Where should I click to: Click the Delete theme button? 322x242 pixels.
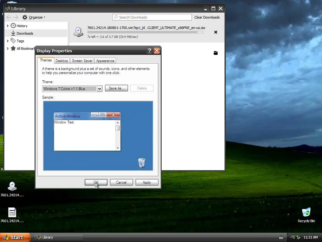pos(142,88)
